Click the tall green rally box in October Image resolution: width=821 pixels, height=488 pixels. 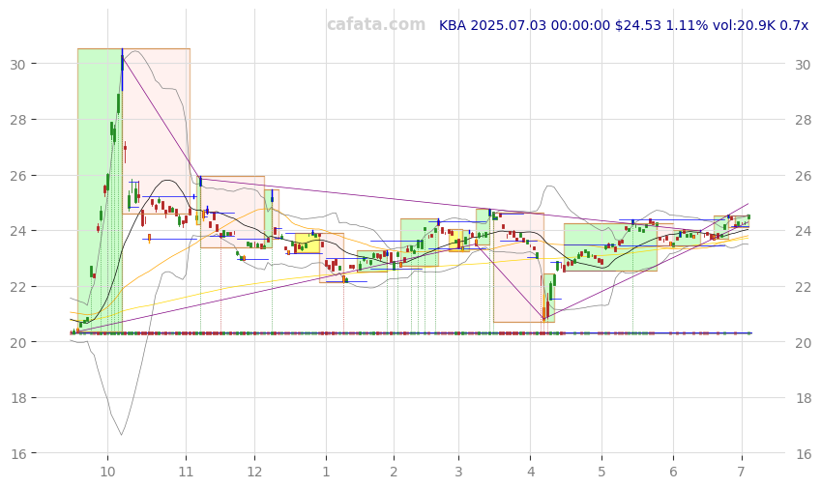pyautogui.click(x=100, y=190)
